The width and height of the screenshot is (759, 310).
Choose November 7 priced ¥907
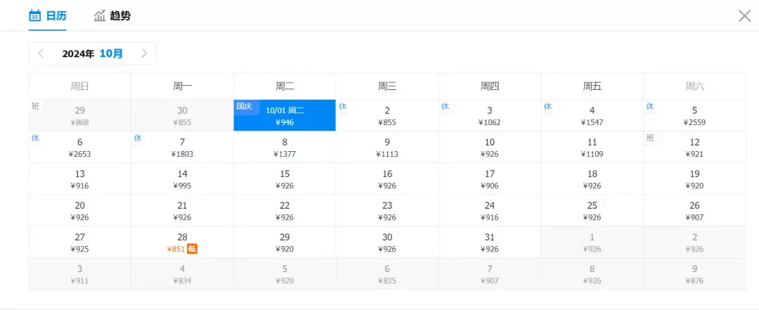[x=490, y=273]
